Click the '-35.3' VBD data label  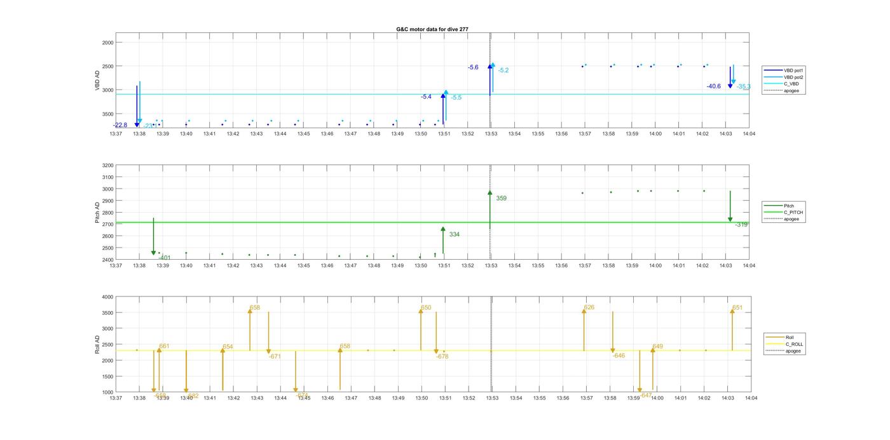point(744,87)
